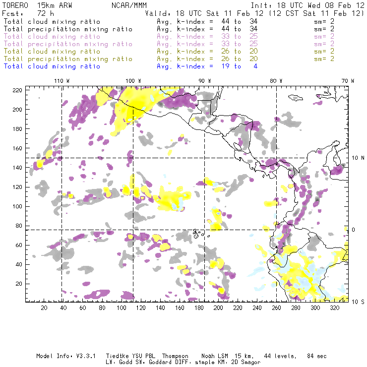Click the '180' label on the horizontal axis

(199, 308)
